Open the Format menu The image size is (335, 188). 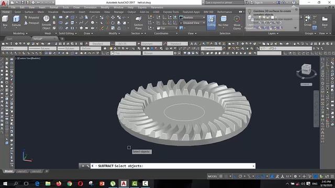point(54,7)
